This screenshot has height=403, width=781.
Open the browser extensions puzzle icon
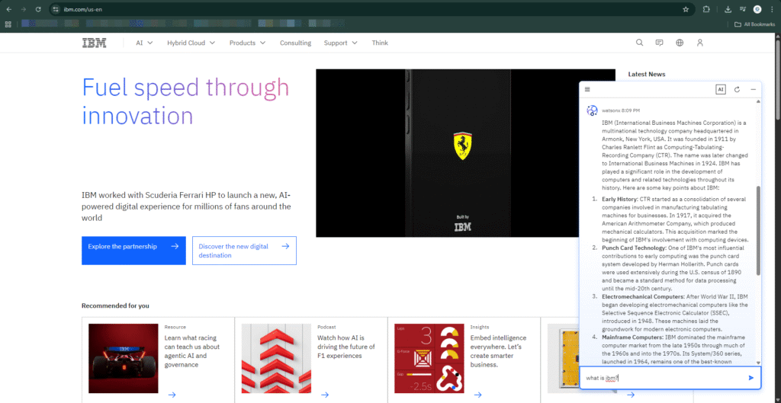[x=706, y=9]
